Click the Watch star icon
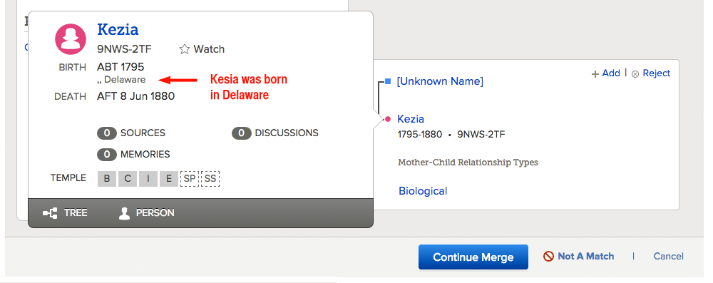The image size is (713, 283). (184, 49)
